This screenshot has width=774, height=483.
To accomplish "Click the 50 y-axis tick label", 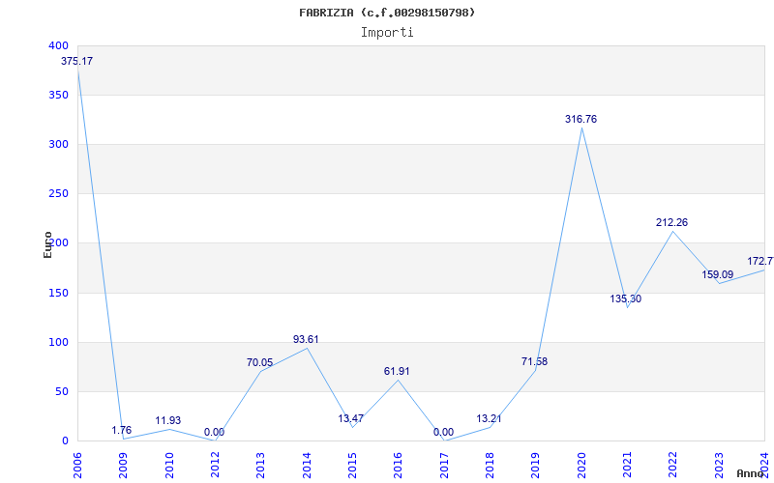I will point(62,392).
